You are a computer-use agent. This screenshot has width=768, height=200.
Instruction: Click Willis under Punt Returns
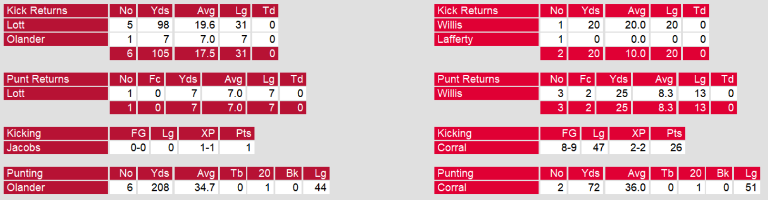[450, 93]
